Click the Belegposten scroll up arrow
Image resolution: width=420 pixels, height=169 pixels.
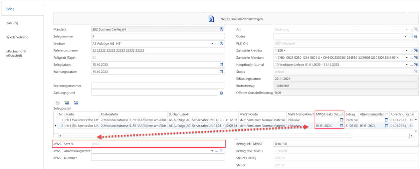(x=415, y=119)
